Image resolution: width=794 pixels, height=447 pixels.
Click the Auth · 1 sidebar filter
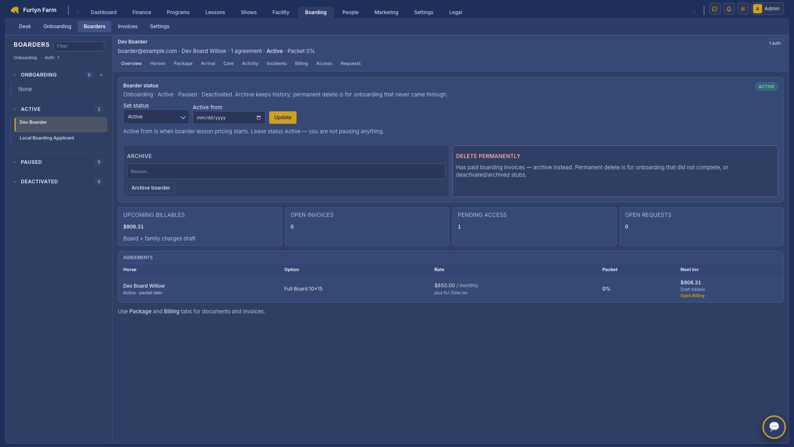pyautogui.click(x=52, y=58)
